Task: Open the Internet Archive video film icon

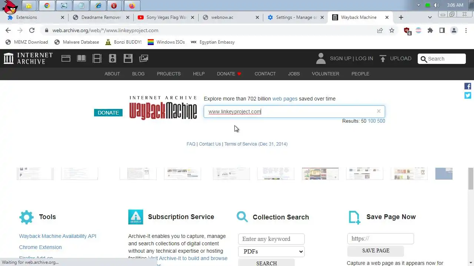Action: pos(97,58)
